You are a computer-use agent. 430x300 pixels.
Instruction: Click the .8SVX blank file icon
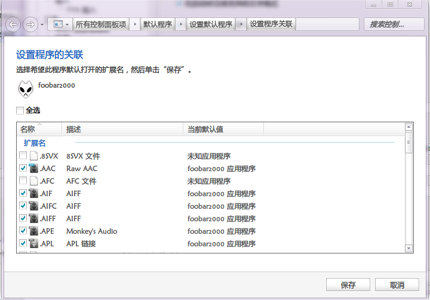point(33,156)
